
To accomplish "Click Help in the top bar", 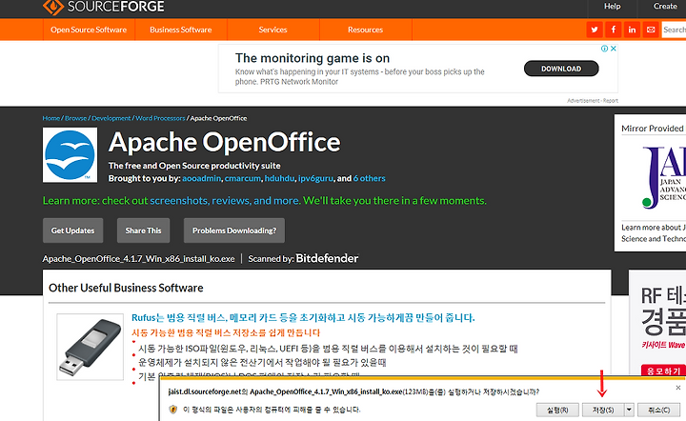I will (x=612, y=6).
